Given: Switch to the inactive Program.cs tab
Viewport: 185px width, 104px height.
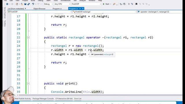Looking at the screenshot, I should [57, 9].
